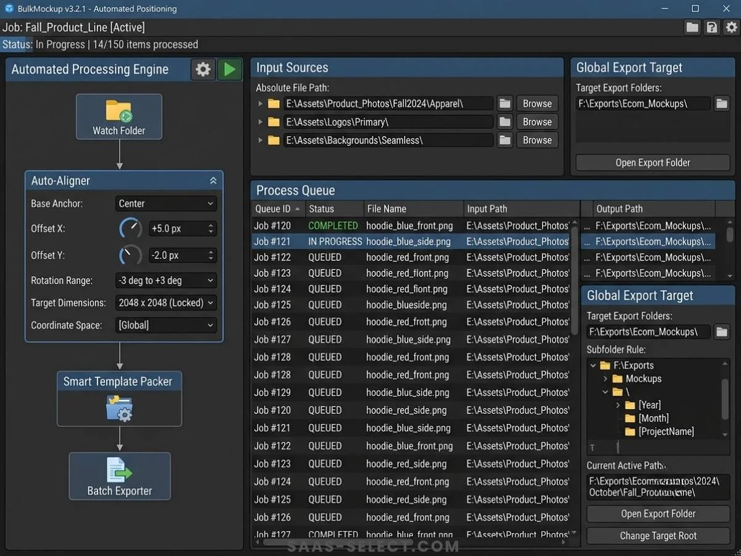This screenshot has width=741, height=556.
Task: Click the Offset Y dial knob
Action: (130, 255)
